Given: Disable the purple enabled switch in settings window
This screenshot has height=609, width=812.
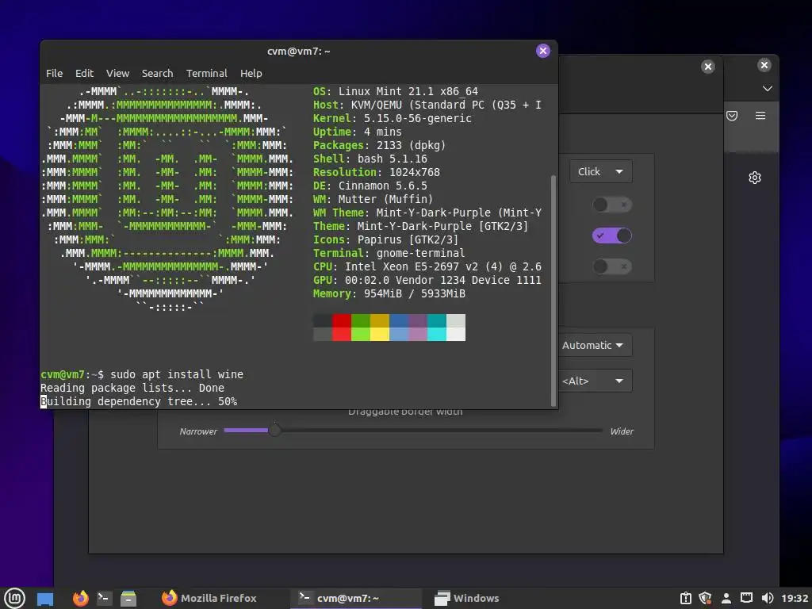Looking at the screenshot, I should click(x=611, y=236).
